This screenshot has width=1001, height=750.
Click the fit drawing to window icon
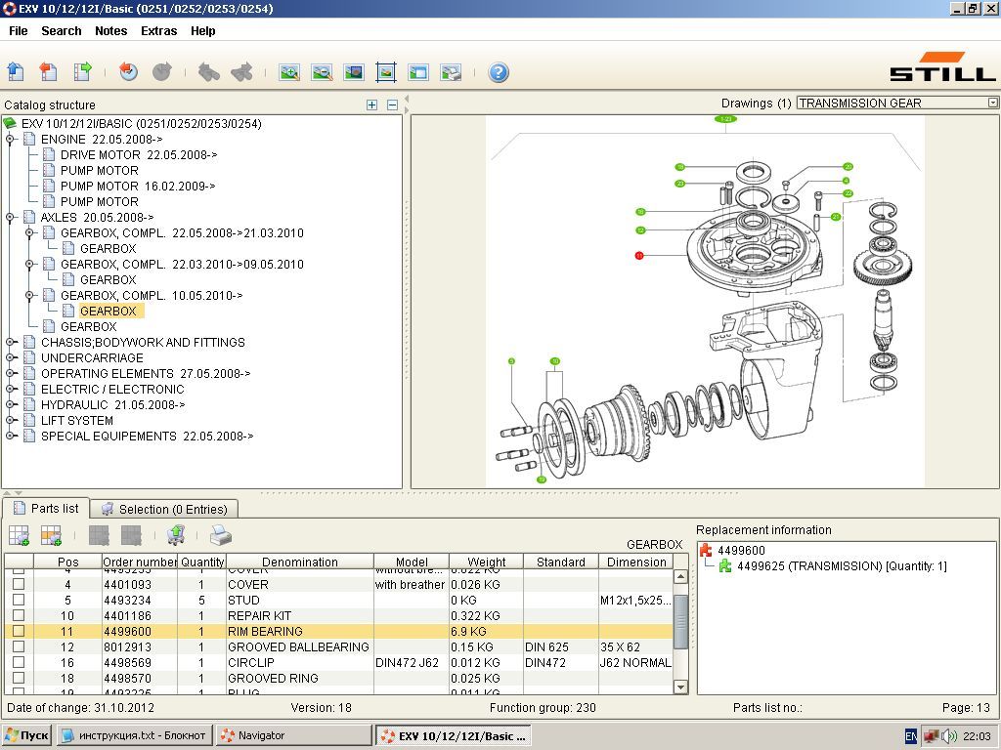[x=386, y=72]
